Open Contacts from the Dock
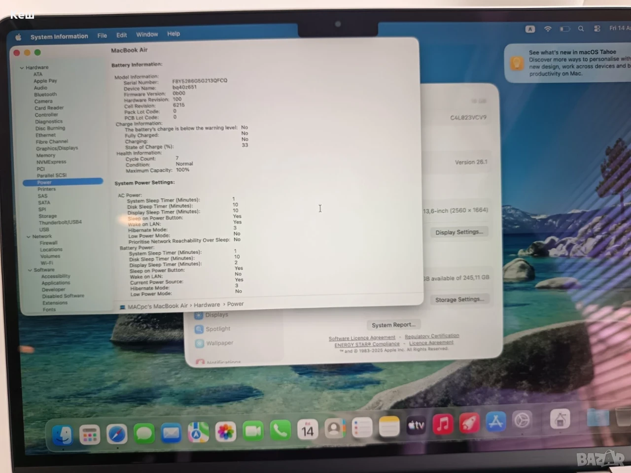Screen dimensions: 631x473 (335, 429)
